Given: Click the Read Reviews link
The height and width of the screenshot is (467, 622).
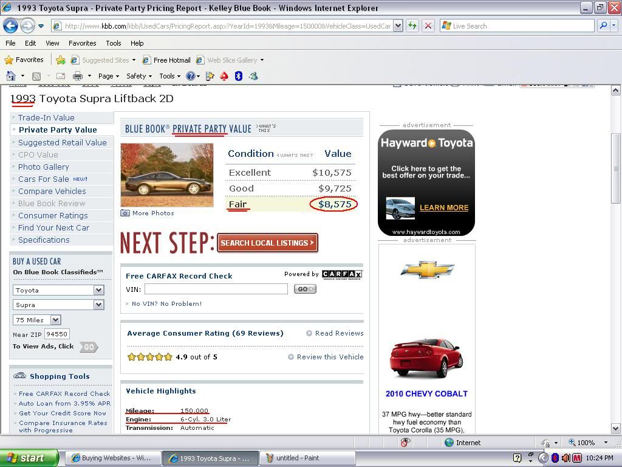Looking at the screenshot, I should coord(339,333).
